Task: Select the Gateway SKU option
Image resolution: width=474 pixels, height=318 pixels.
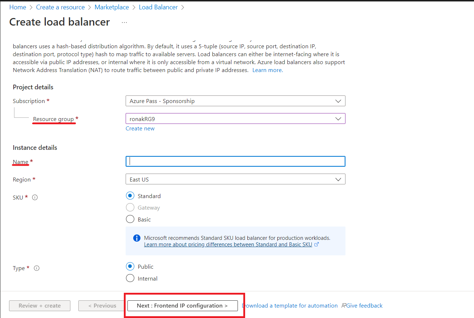Action: tap(130, 207)
